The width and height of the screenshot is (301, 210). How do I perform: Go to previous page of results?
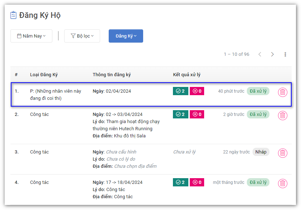coord(260,54)
